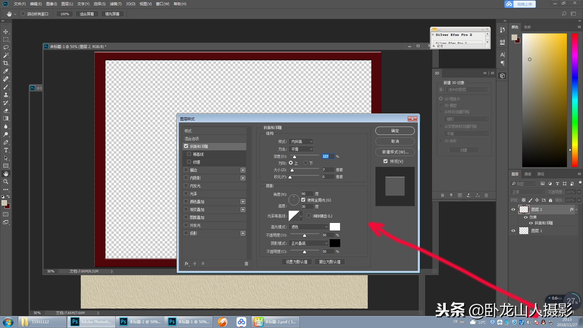Select the Zoom tool

tap(6, 182)
